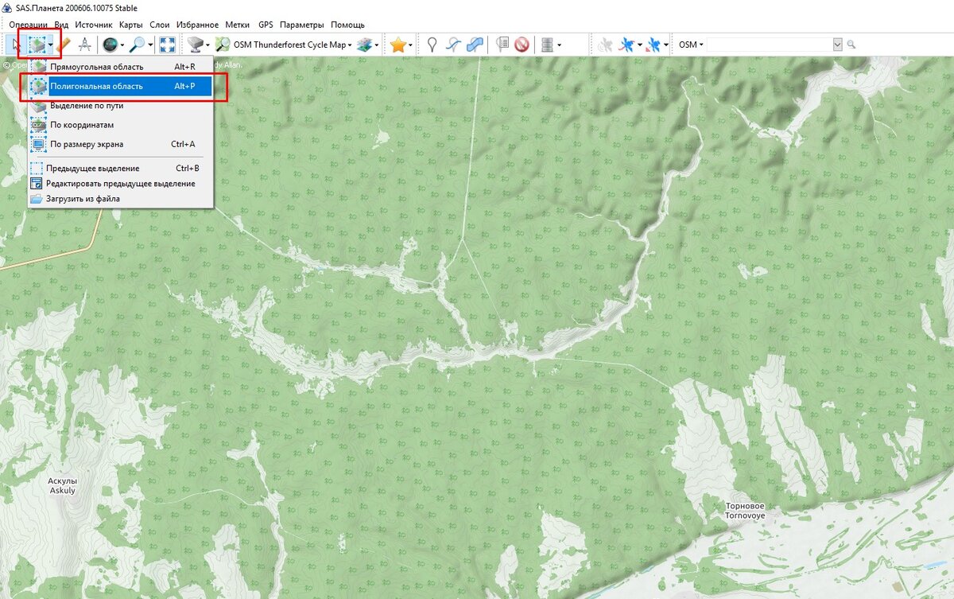Image resolution: width=954 pixels, height=599 pixels.
Task: Click the layers stack icon
Action: pyautogui.click(x=365, y=45)
